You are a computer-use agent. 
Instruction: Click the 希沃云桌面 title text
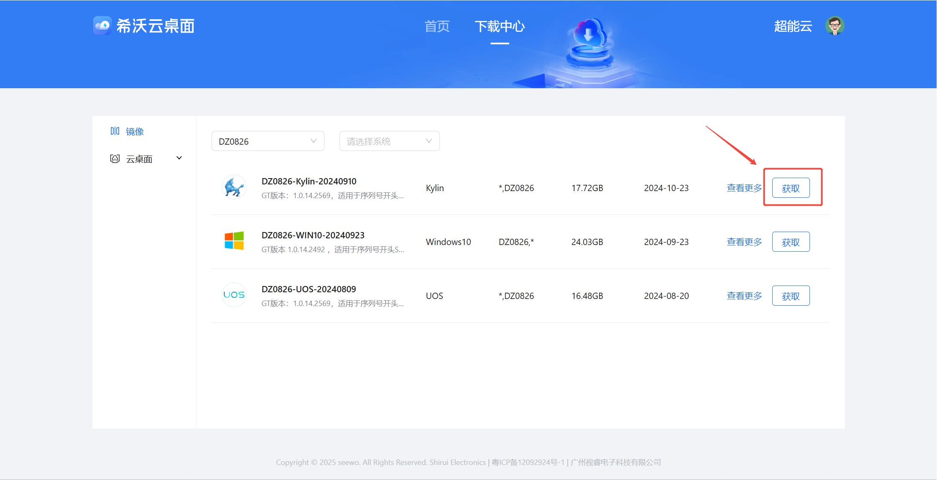[x=156, y=26]
